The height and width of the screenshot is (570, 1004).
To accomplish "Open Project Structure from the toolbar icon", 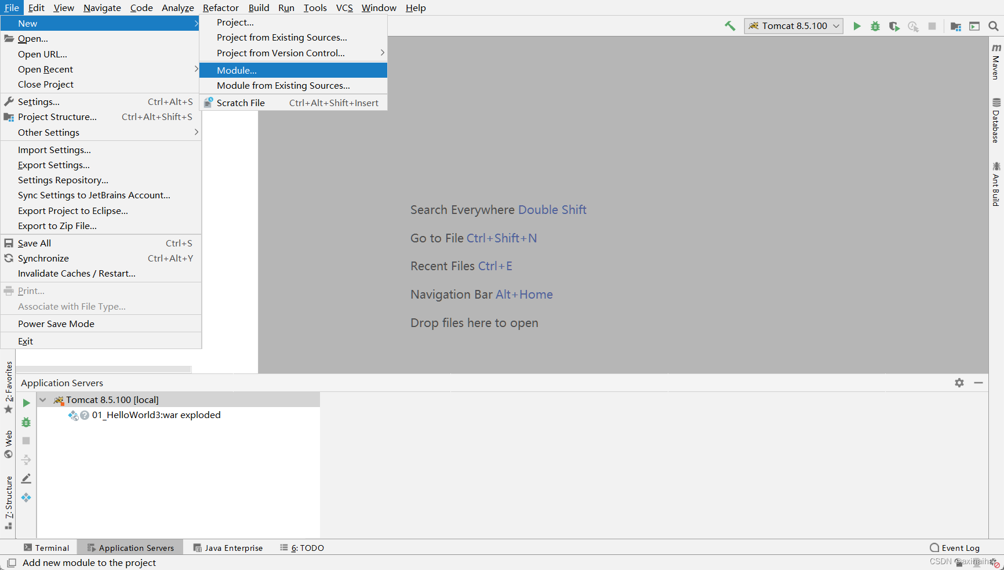I will 956,26.
